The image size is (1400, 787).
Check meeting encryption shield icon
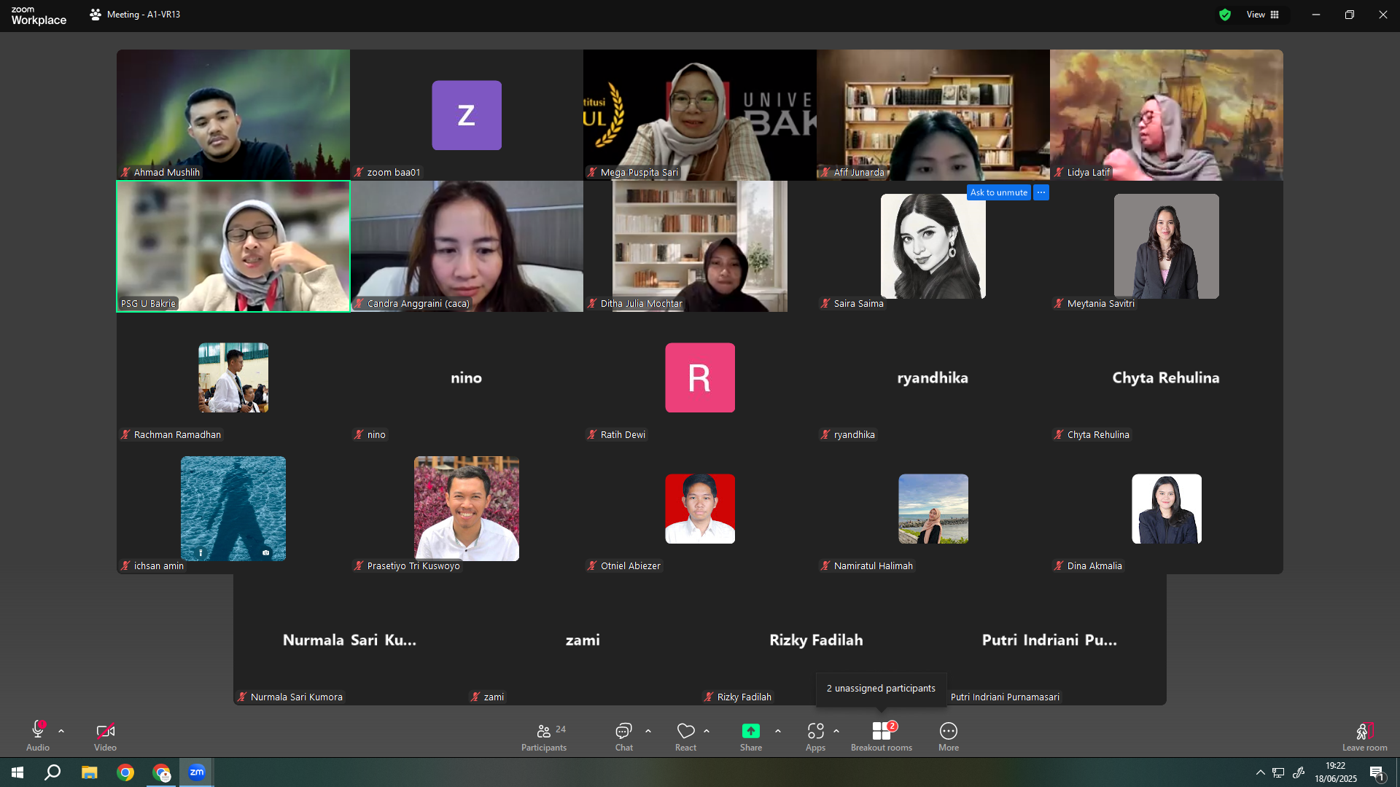1225,15
